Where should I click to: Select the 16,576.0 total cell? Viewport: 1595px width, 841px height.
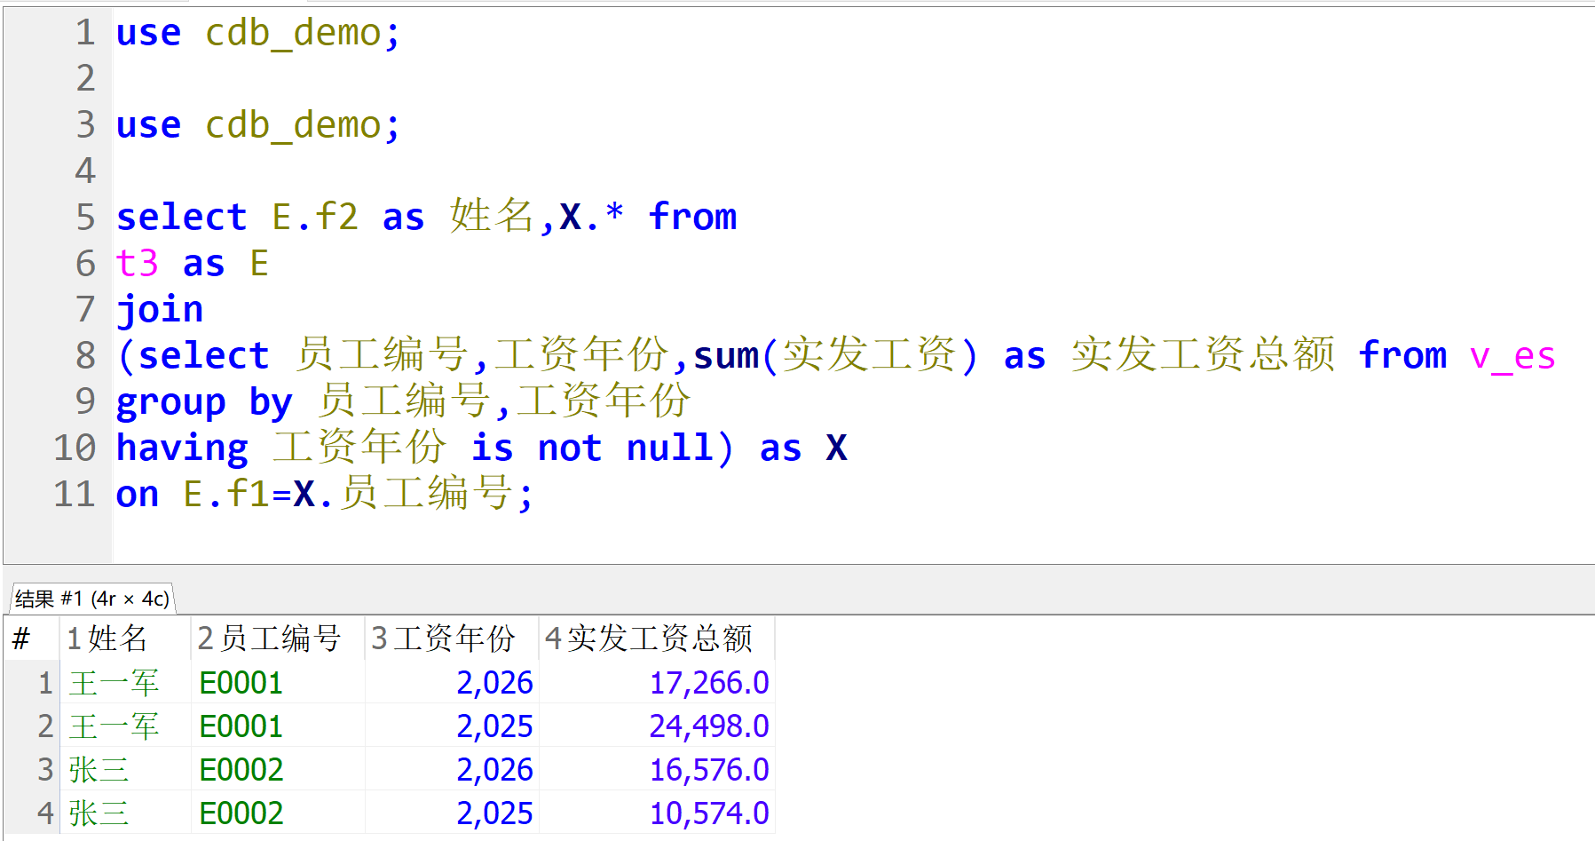(x=708, y=769)
